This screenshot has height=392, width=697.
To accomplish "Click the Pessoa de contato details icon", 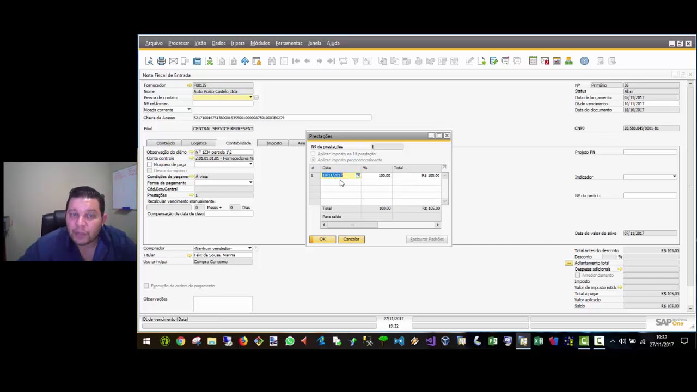I will point(256,97).
